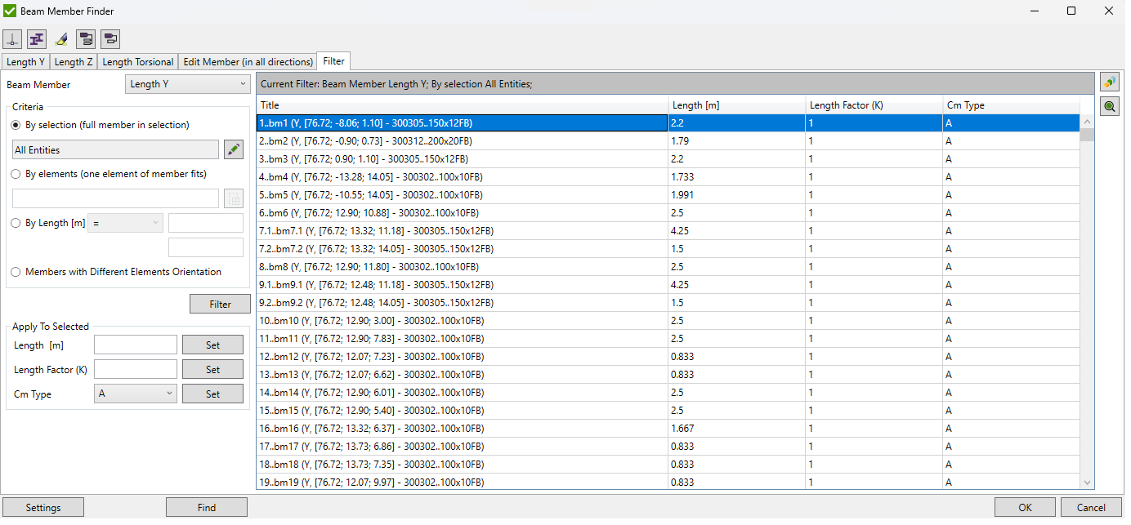
Task: Click the pencil icon beside All Entities field
Action: click(234, 149)
